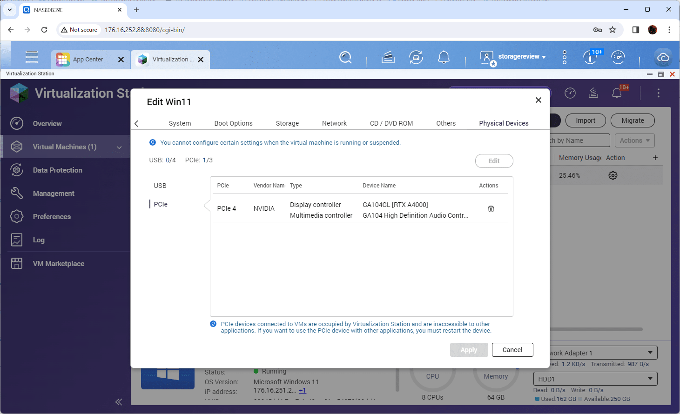
Task: Open the QTS main menu hamburger icon
Action: pos(32,57)
